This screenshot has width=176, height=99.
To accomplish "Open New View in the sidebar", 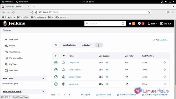I will [x=11, y=70].
